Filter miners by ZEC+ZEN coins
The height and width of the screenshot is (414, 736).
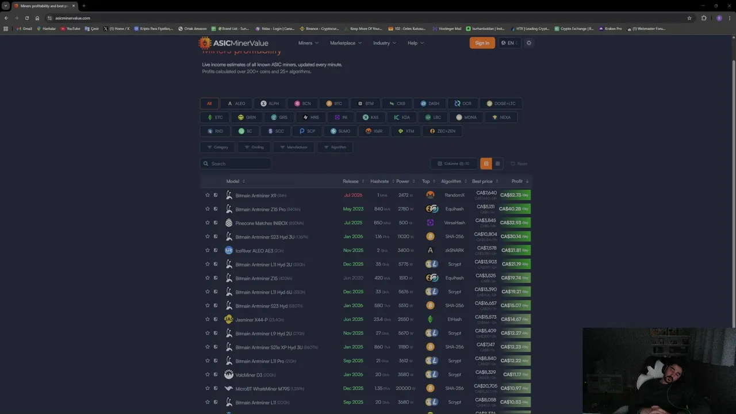(x=443, y=131)
